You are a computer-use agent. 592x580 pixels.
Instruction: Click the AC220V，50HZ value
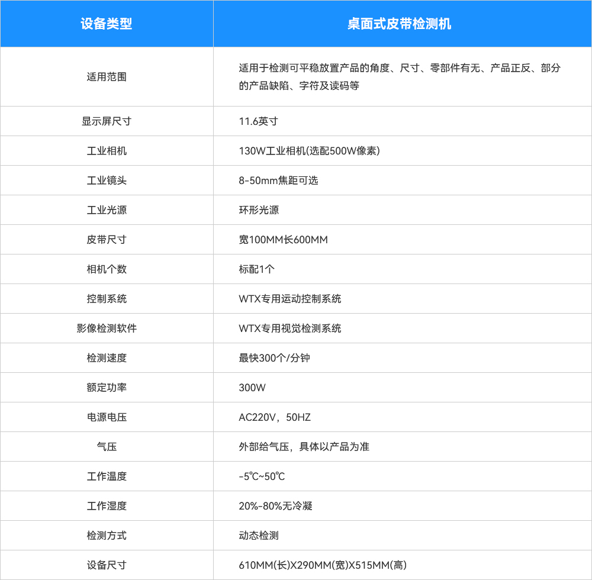pyautogui.click(x=275, y=417)
